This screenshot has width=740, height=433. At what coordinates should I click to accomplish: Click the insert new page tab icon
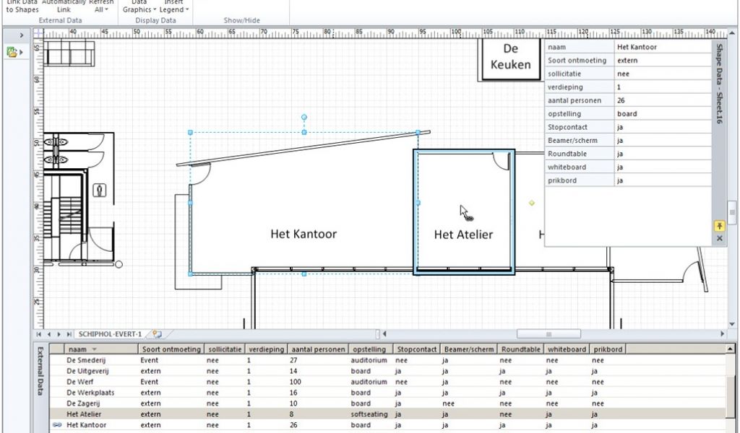156,334
